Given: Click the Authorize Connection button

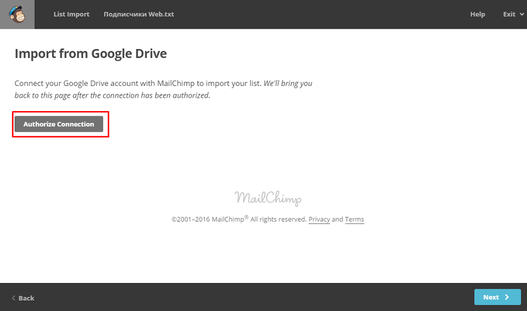Looking at the screenshot, I should coord(59,124).
